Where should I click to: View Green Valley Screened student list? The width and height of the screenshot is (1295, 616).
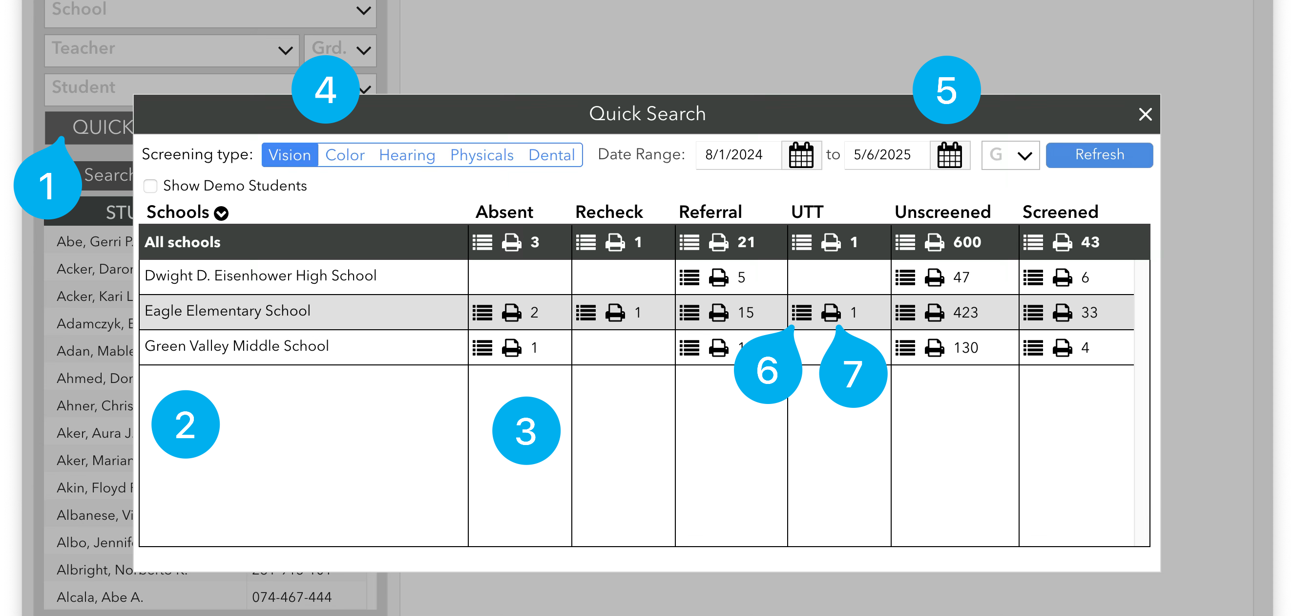1033,348
